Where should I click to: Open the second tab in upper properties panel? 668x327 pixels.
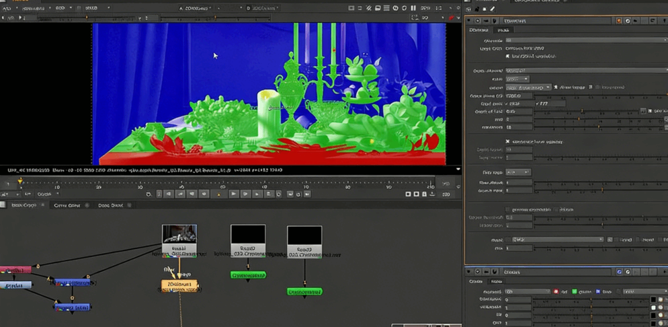tap(503, 30)
